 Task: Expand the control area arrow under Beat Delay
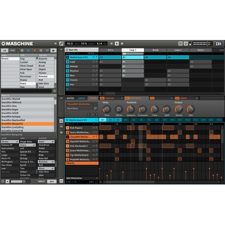tap(67, 115)
